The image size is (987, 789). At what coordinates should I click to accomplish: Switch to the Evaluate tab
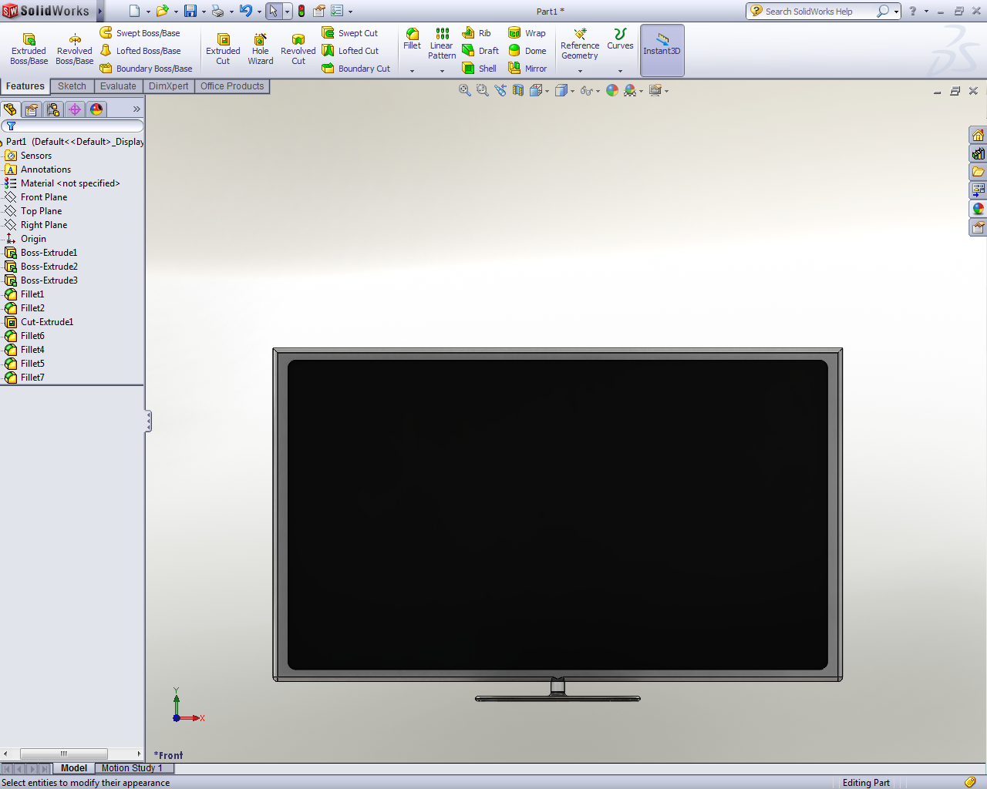tap(118, 86)
